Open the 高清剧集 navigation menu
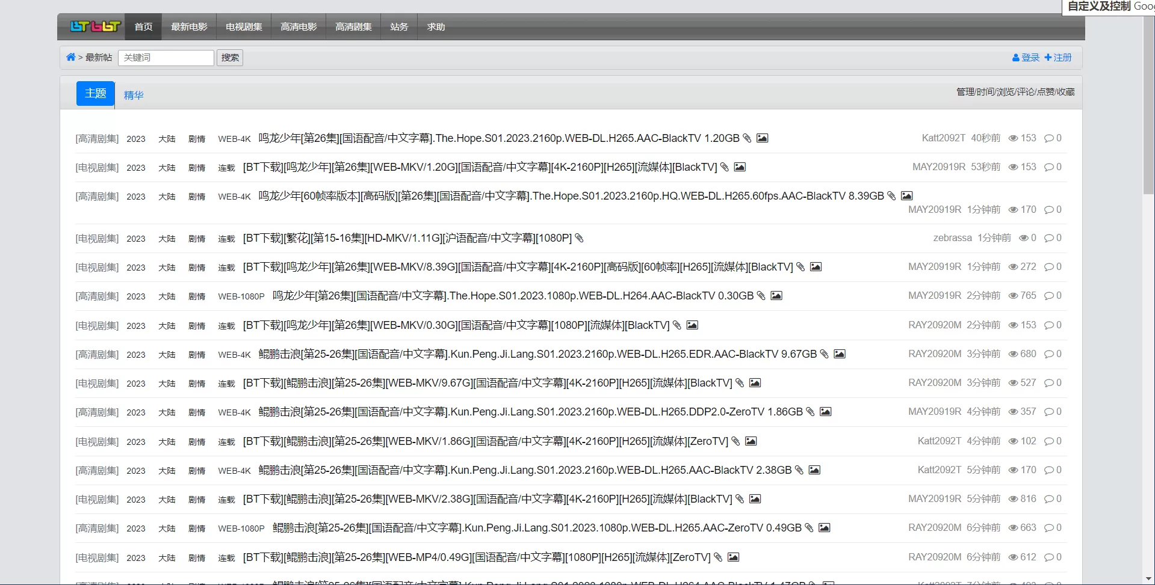Viewport: 1155px width, 585px height. (353, 27)
